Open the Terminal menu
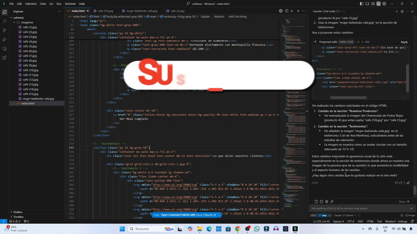The height and width of the screenshot is (234, 417). coord(70,4)
